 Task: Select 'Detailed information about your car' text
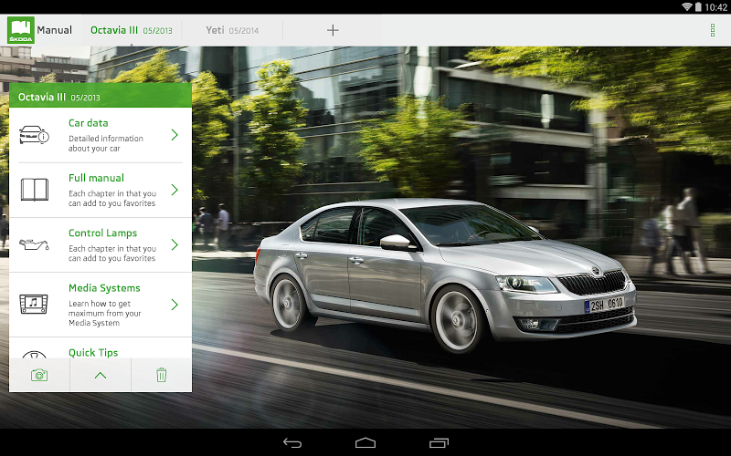click(106, 143)
